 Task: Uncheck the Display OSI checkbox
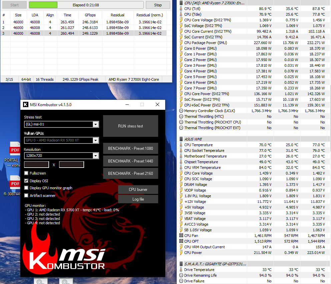26,181
